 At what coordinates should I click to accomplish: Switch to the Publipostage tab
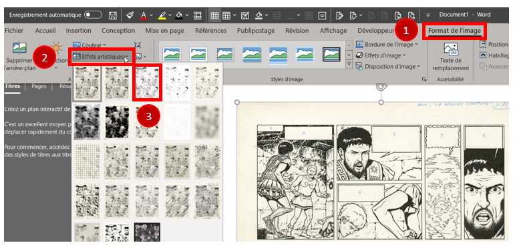click(x=256, y=31)
